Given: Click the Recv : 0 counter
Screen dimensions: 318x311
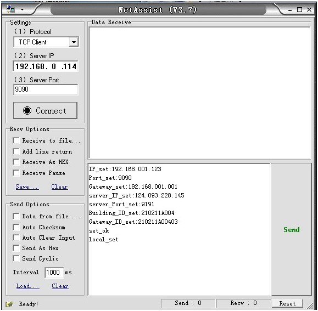Looking at the screenshot, I should tap(243, 303).
